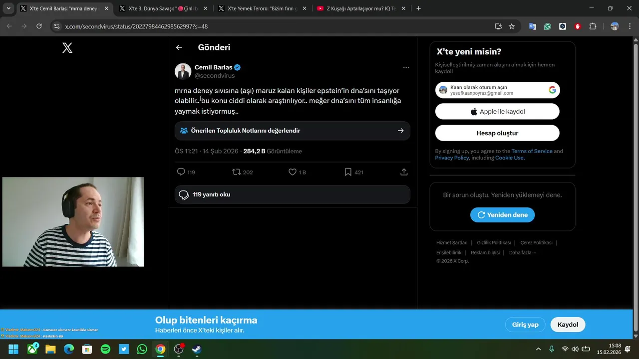Open File Explorer in taskbar
Screen dimensions: 639x359
50,349
